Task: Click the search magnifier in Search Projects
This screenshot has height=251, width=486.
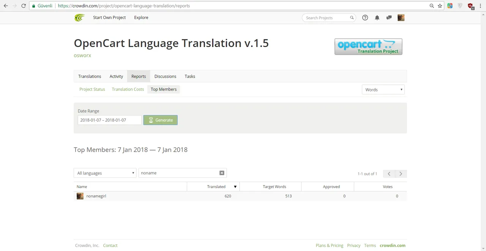Action: pos(352,17)
